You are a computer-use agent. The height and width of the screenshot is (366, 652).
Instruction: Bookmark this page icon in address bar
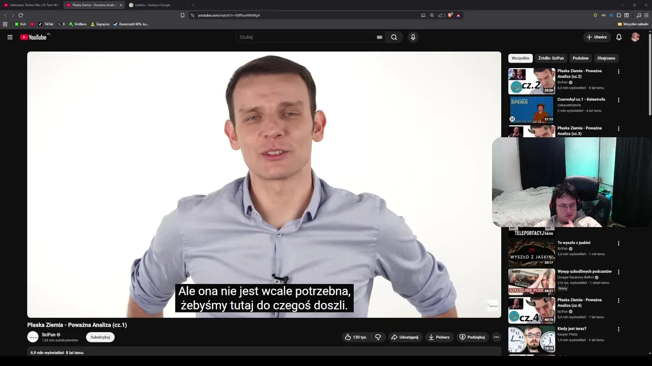click(182, 15)
